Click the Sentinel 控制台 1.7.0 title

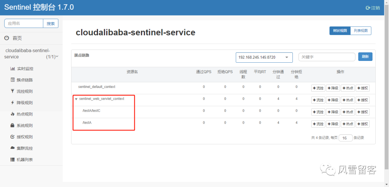(x=39, y=8)
